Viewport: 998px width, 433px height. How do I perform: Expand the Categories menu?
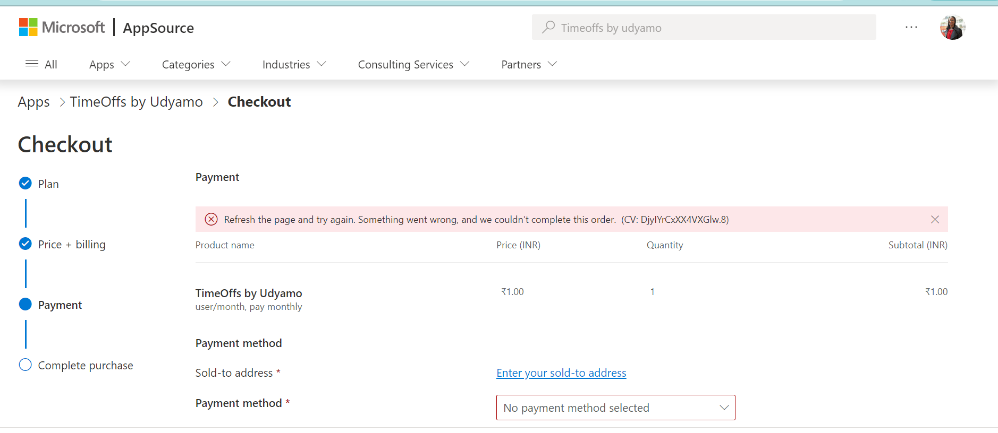[x=196, y=64]
